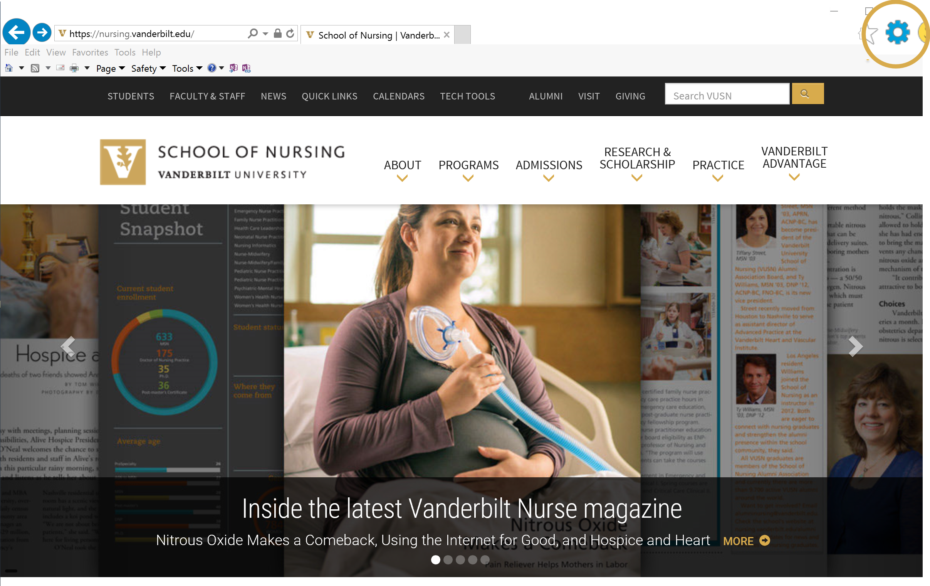Open the Favorites menu
The image size is (930, 586).
pos(90,52)
